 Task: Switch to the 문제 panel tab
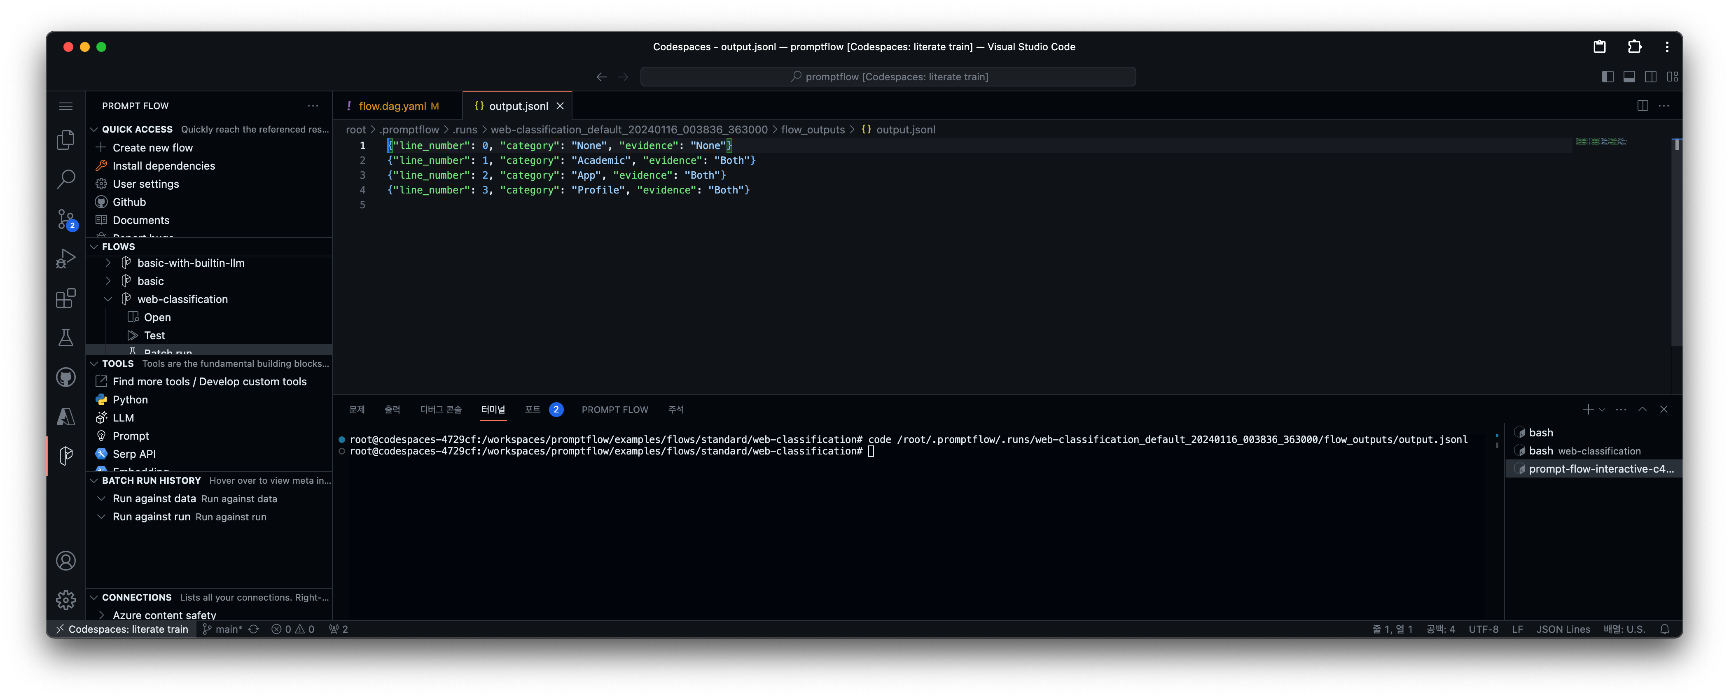(357, 409)
